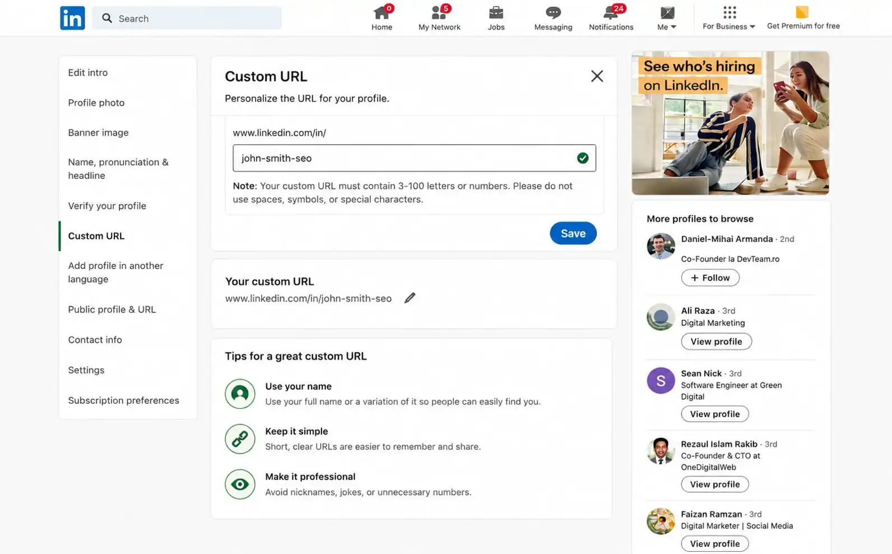The image size is (892, 554).
Task: Save the custom URL
Action: click(573, 233)
